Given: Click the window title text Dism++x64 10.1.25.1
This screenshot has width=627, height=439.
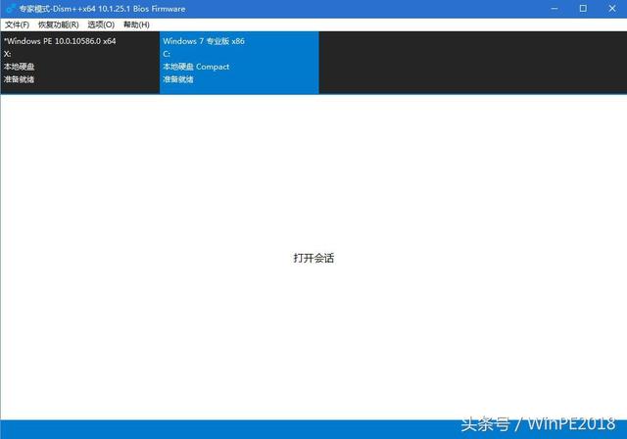Looking at the screenshot, I should [92, 9].
